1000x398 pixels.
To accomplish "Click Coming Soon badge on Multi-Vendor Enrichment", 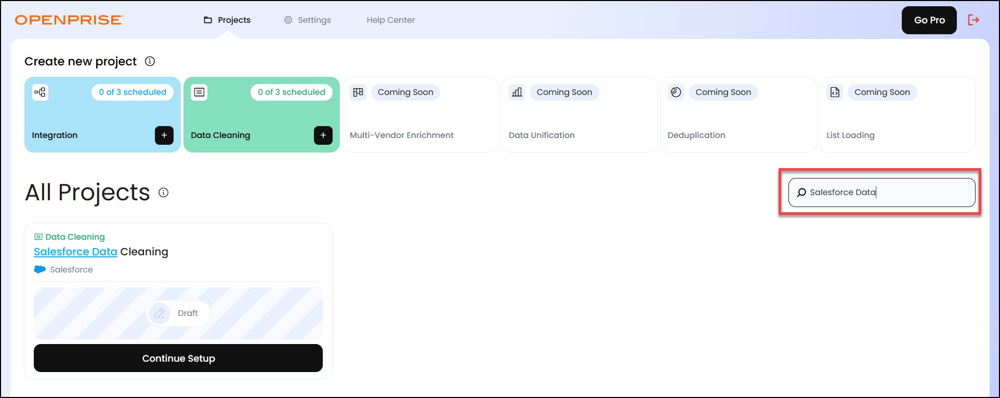I will [405, 92].
